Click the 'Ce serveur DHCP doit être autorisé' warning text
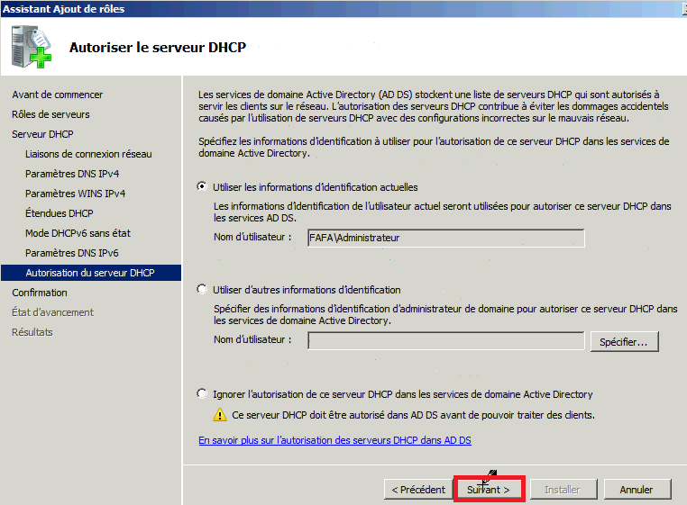The height and width of the screenshot is (505, 687). pos(413,415)
